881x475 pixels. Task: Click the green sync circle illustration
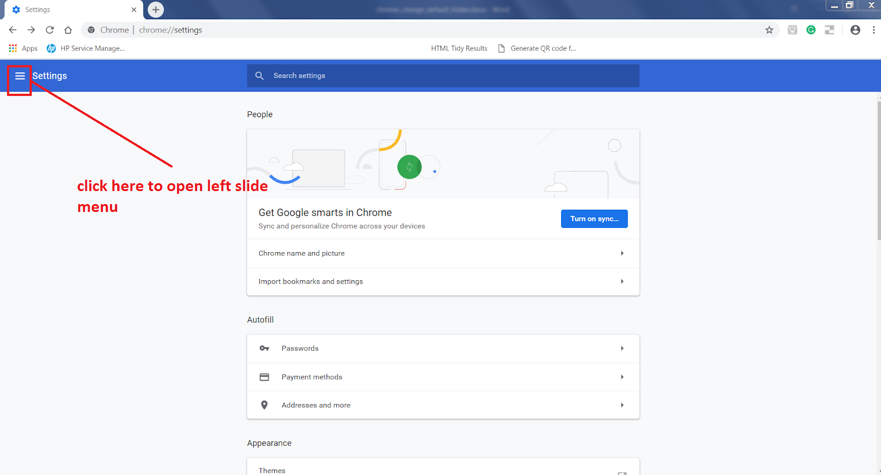click(409, 167)
